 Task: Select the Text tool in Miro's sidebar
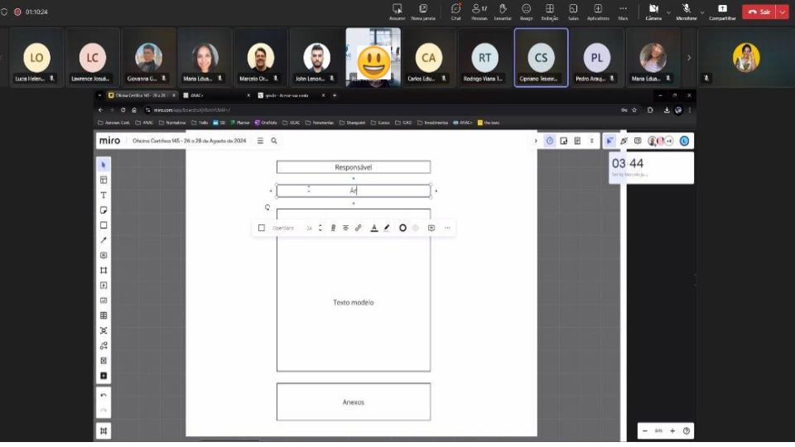[x=104, y=195]
